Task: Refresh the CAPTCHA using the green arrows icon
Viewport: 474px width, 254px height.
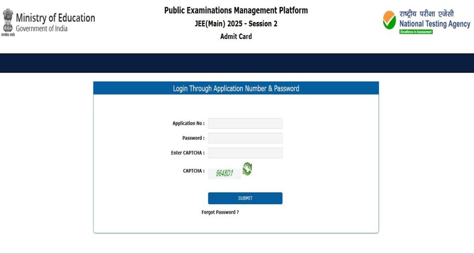Action: click(x=247, y=169)
